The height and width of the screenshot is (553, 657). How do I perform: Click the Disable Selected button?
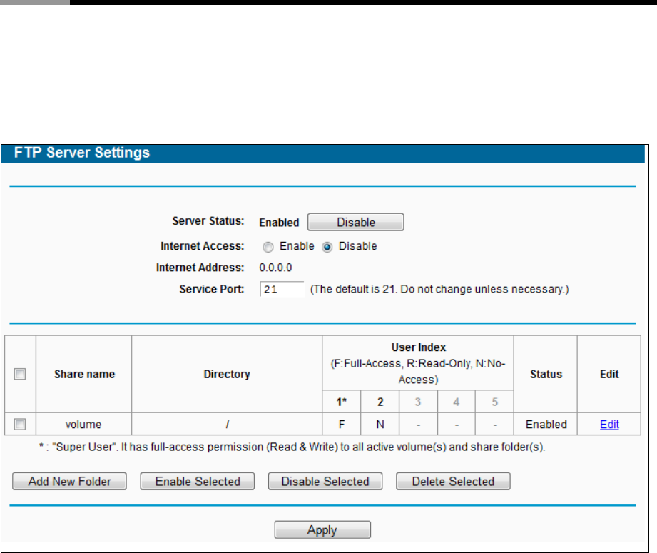[x=325, y=482]
